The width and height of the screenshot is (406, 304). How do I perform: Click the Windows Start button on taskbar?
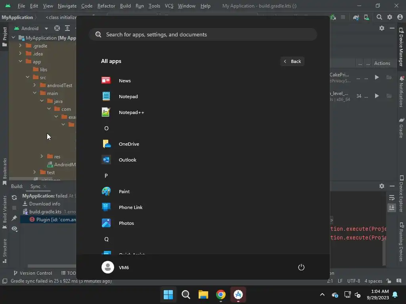(168, 294)
